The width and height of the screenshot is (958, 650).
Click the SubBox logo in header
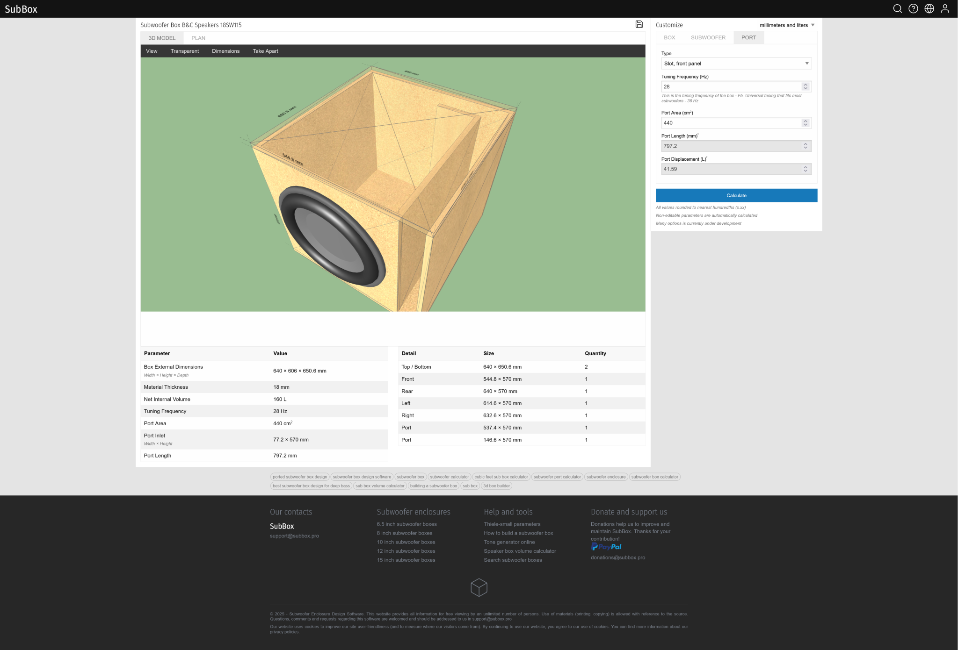click(21, 9)
